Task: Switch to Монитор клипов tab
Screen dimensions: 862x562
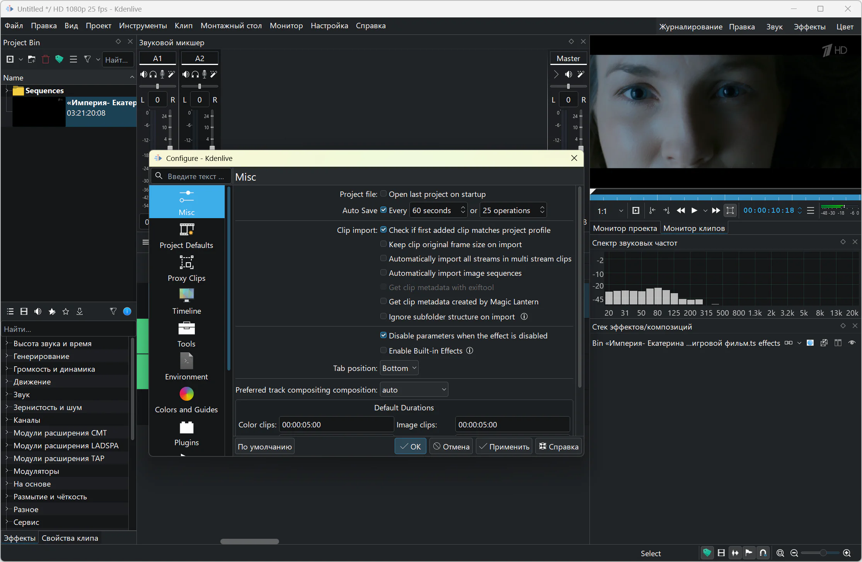Action: pos(694,228)
